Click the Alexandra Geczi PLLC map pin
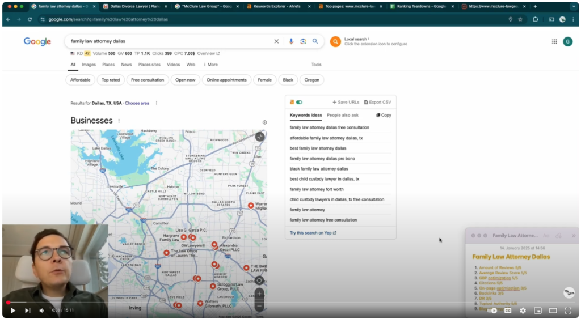 pyautogui.click(x=214, y=245)
